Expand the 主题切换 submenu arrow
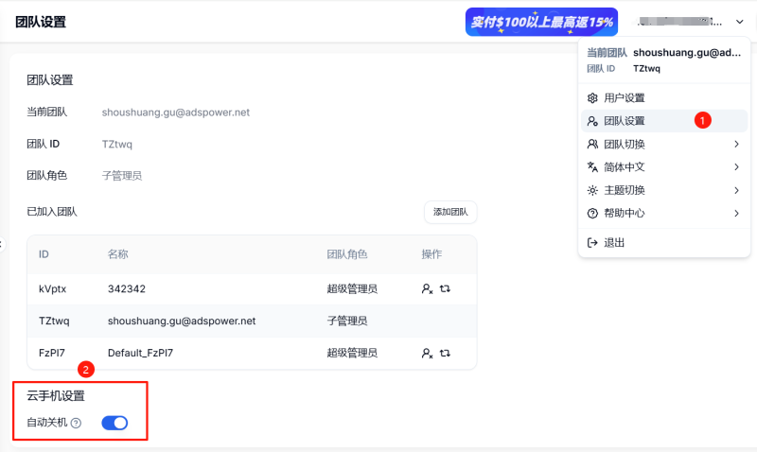Image resolution: width=757 pixels, height=452 pixels. click(x=736, y=190)
